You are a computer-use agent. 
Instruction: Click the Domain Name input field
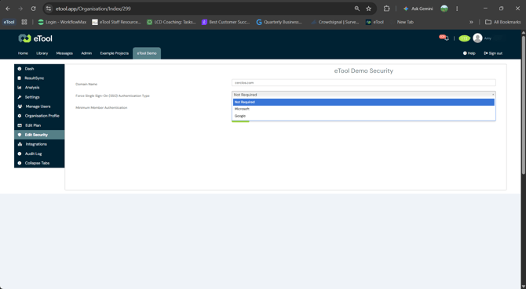click(363, 82)
